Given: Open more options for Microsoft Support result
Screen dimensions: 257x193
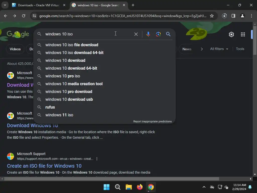Looking at the screenshot, I should (97, 159).
